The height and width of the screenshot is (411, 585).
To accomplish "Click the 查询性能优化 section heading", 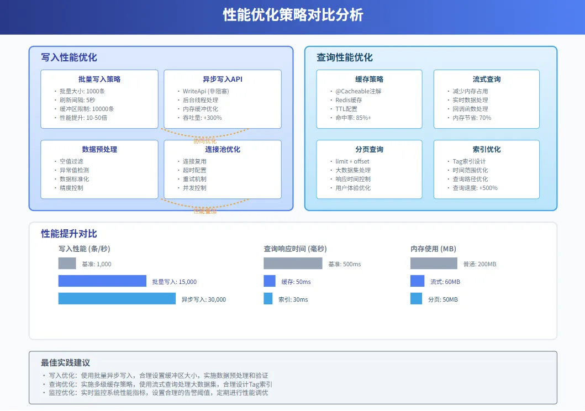I will (345, 57).
